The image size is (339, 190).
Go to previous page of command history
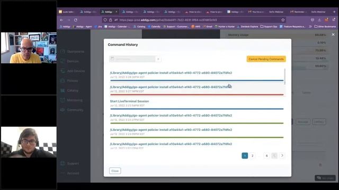click(274, 156)
